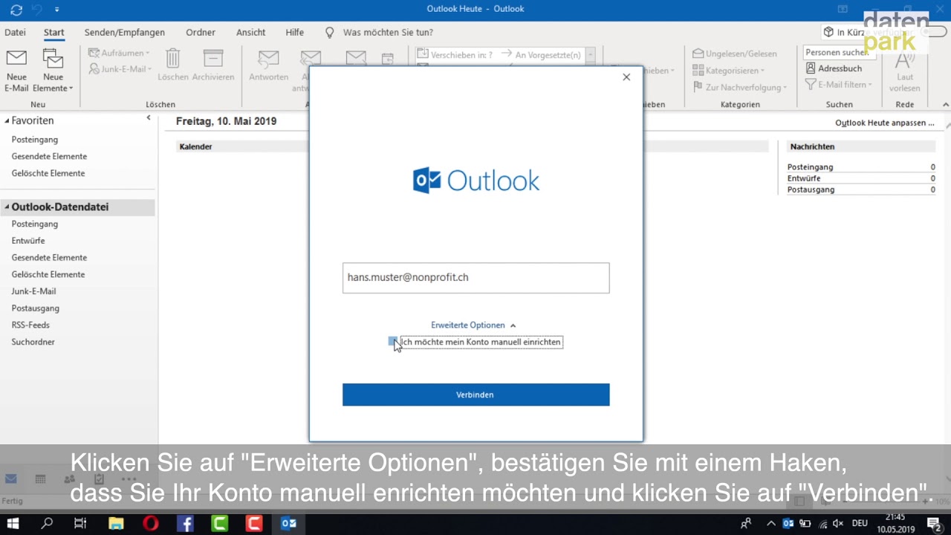The height and width of the screenshot is (535, 951).
Task: Click the email address input field in dialog
Action: [x=475, y=277]
